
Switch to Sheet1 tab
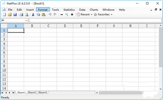pyautogui.click(x=21, y=92)
